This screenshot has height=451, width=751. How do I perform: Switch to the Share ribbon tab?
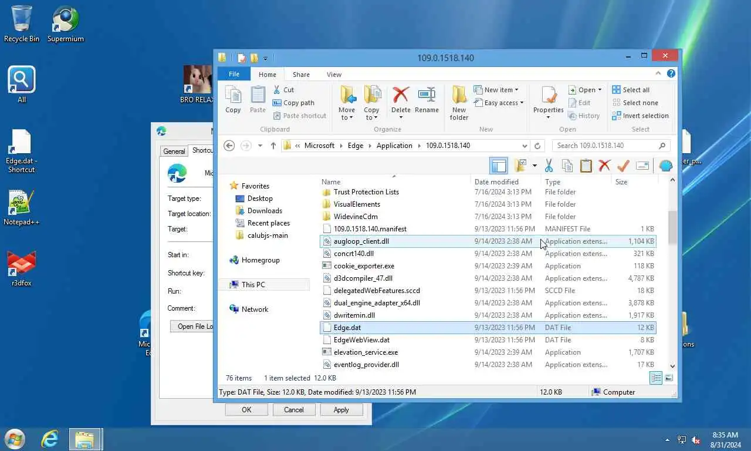coord(301,75)
